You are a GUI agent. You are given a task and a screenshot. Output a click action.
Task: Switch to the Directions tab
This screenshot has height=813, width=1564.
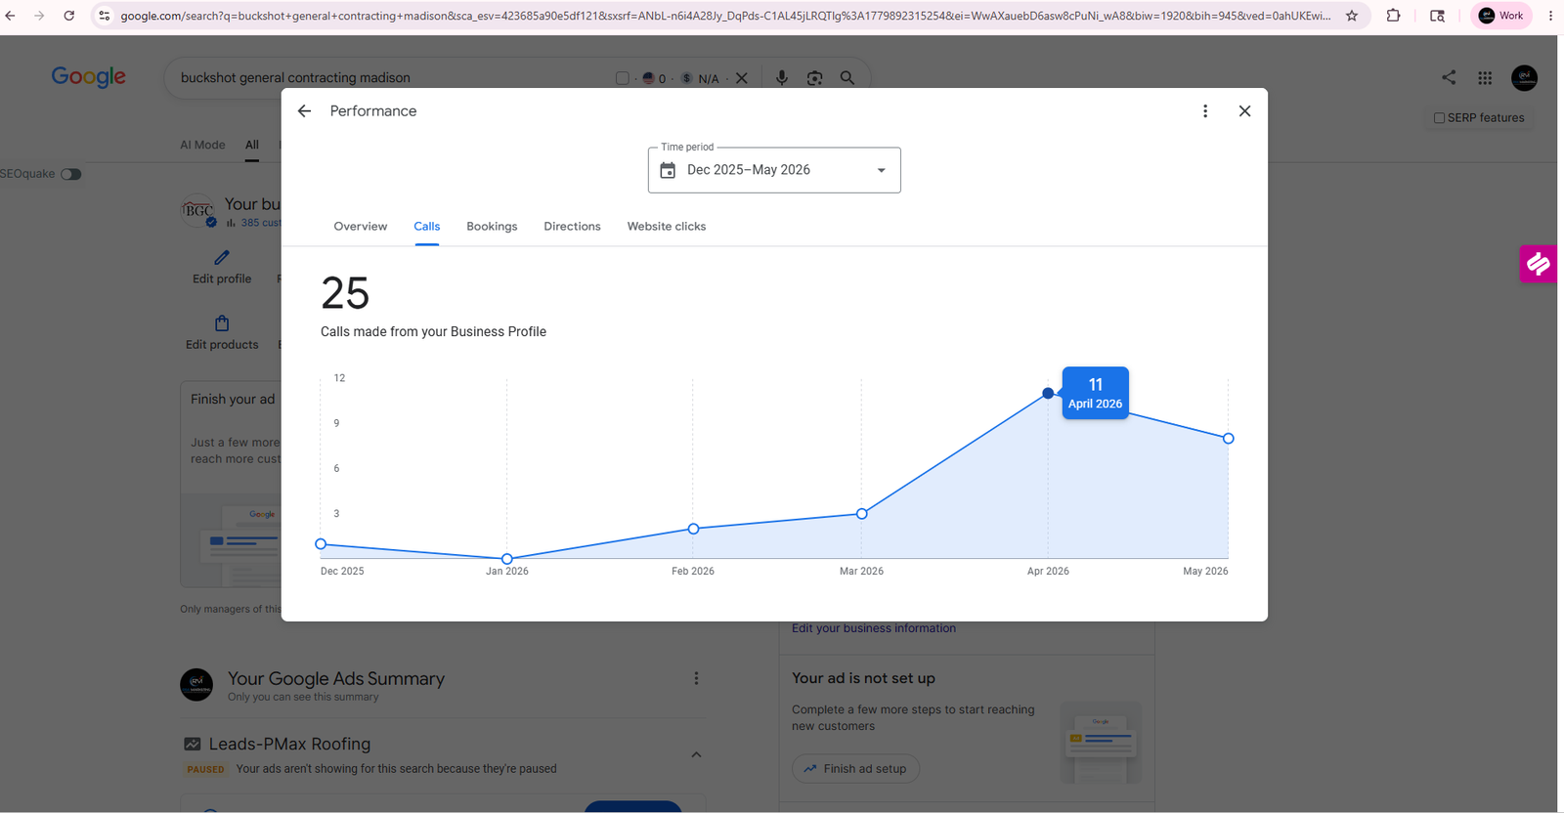click(572, 227)
